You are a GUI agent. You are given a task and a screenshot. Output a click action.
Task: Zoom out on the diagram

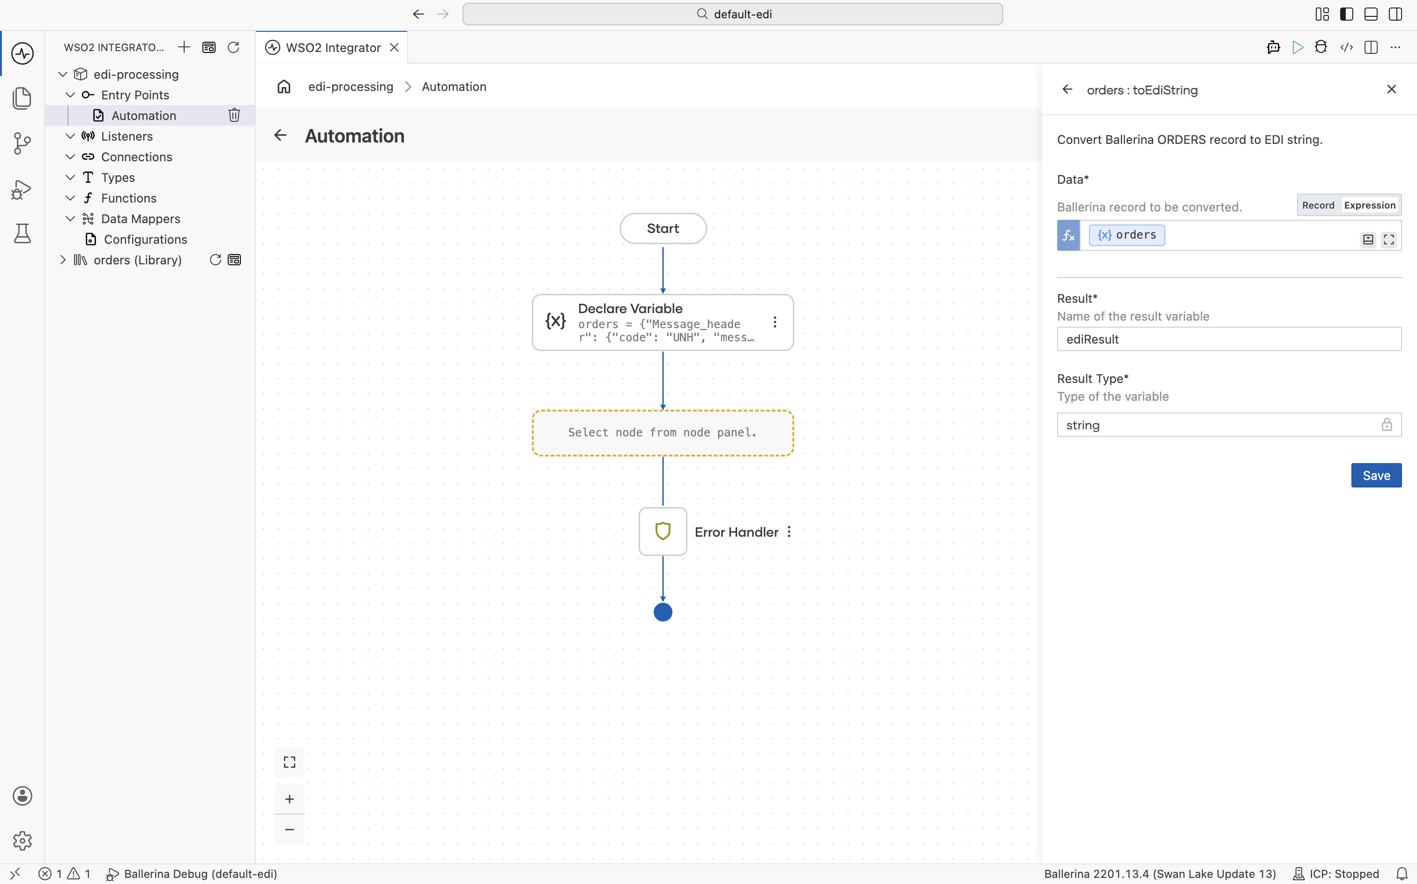(290, 830)
